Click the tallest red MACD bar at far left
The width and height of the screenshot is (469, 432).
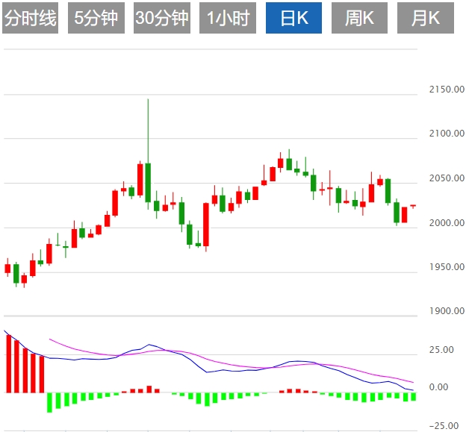point(9,363)
